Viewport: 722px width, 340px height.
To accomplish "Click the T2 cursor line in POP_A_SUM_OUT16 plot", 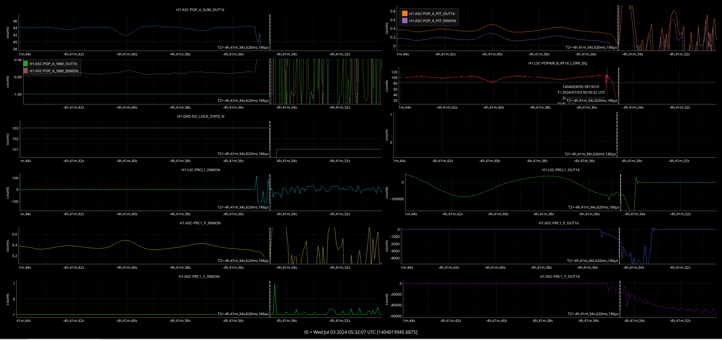I will click(x=270, y=33).
